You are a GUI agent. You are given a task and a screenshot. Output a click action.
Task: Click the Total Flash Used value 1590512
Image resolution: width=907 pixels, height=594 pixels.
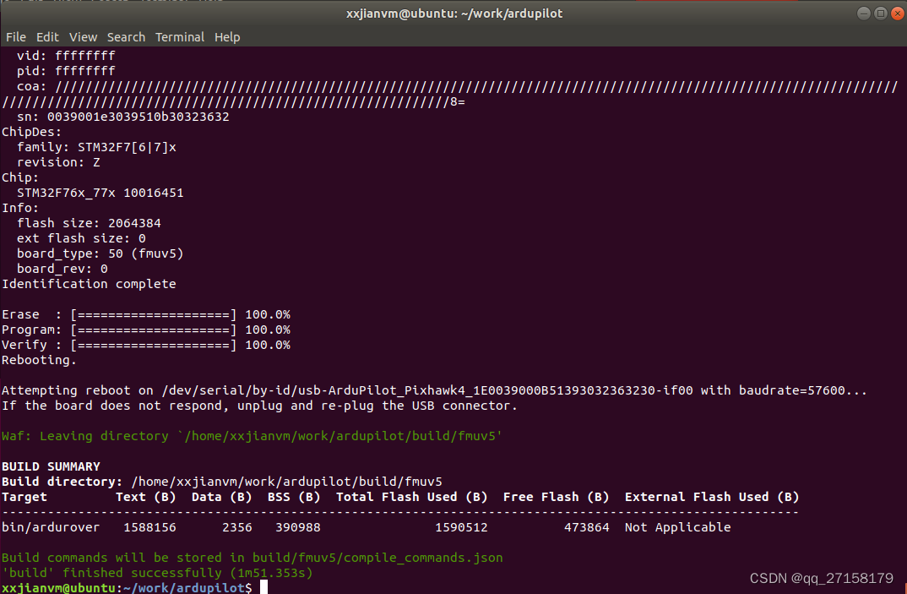[461, 527]
